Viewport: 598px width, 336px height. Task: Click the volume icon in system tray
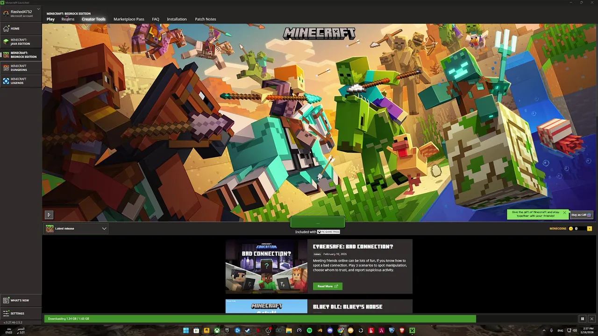(x=575, y=330)
